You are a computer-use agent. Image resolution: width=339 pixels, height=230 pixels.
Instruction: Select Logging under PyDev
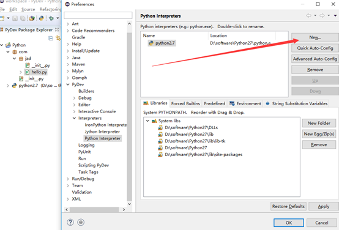pos(86,145)
